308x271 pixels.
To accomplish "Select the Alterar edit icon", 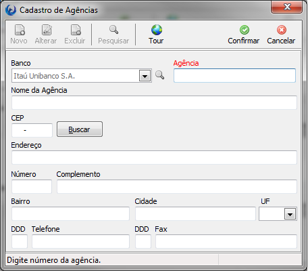I will point(47,30).
